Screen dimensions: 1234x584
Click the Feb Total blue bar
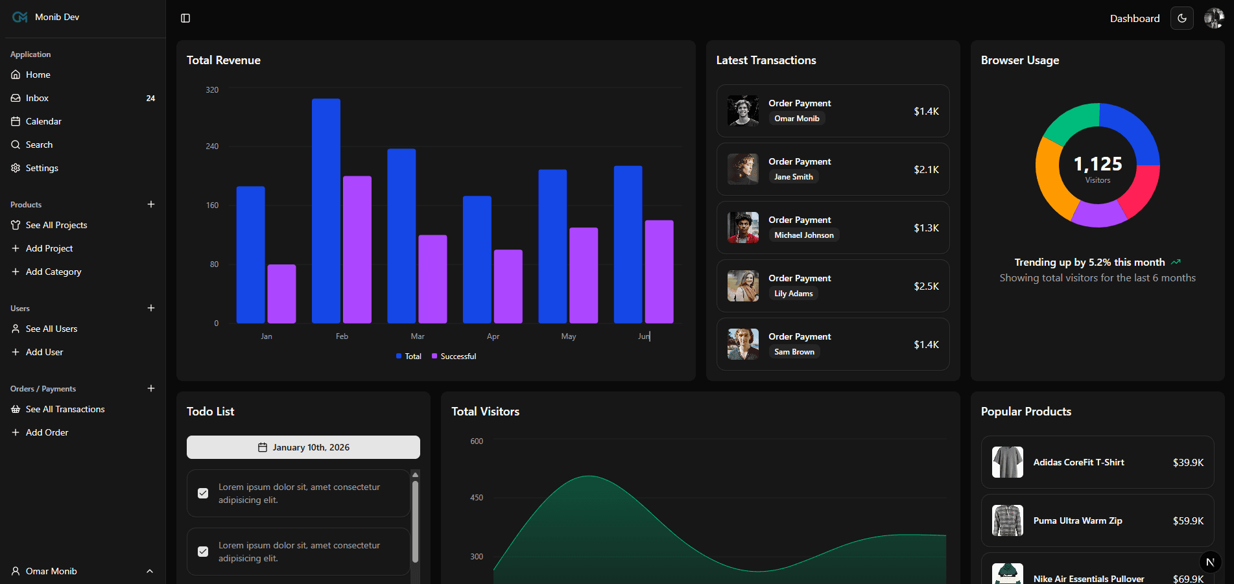326,211
